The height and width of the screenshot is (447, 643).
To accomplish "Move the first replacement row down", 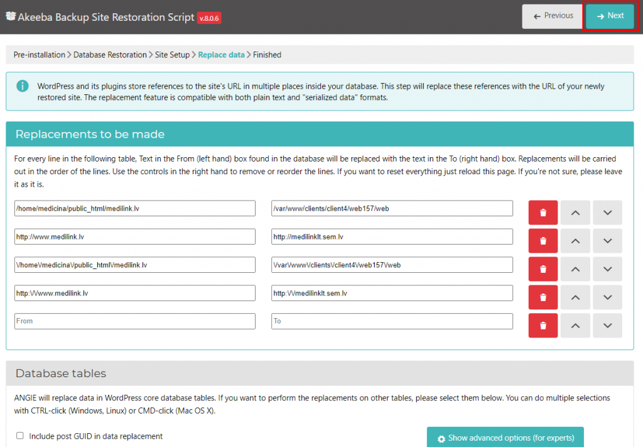I will click(x=607, y=212).
